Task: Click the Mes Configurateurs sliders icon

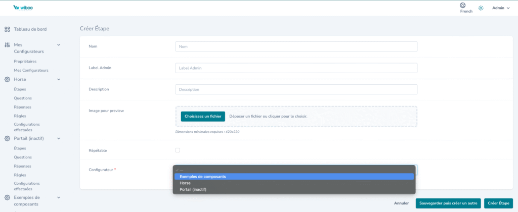Action: click(x=7, y=45)
